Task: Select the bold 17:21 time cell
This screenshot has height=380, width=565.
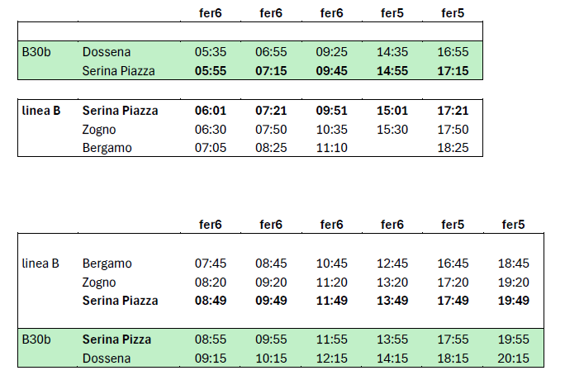Action: (453, 111)
